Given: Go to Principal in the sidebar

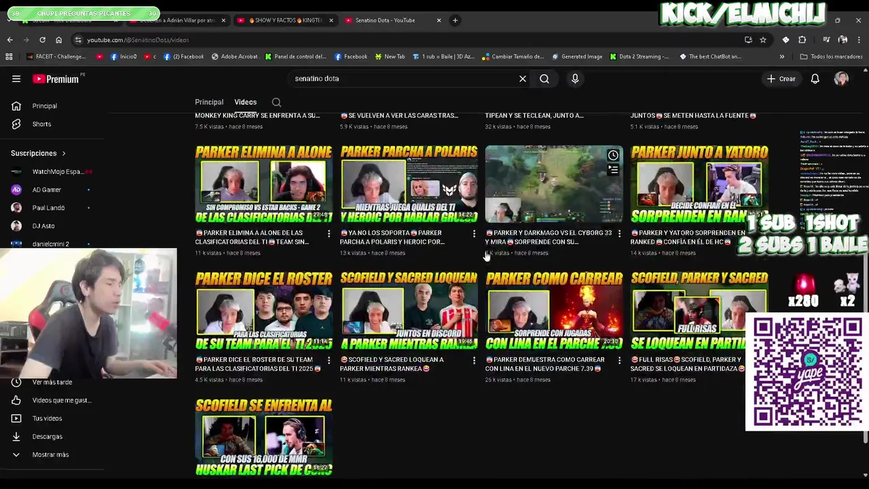Looking at the screenshot, I should click(44, 106).
